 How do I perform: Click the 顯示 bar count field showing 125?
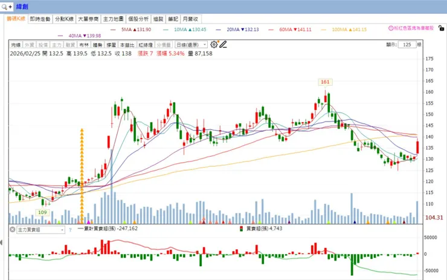pos(407,45)
